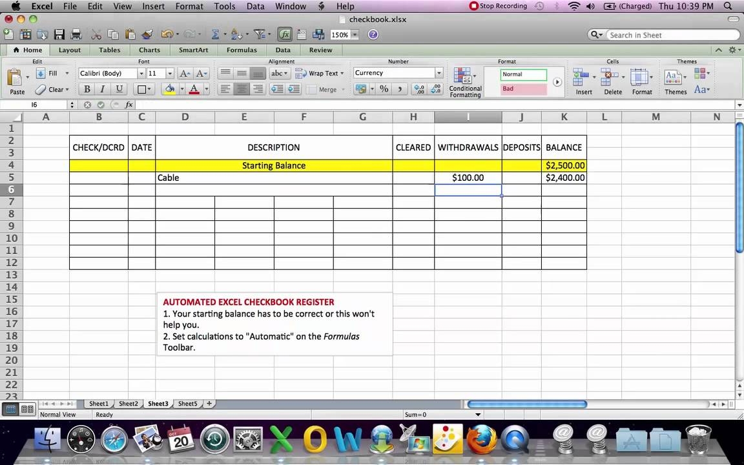Open the font size dropdown
This screenshot has width=744, height=465.
click(x=170, y=73)
